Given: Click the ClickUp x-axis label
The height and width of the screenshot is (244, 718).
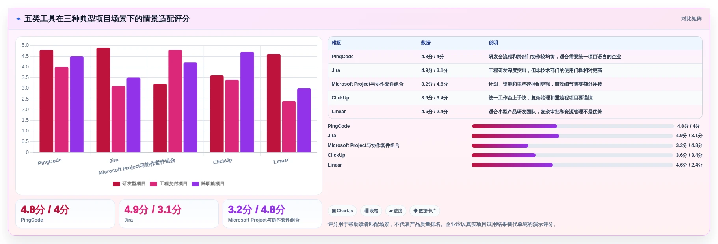Looking at the screenshot, I should coord(223,161).
